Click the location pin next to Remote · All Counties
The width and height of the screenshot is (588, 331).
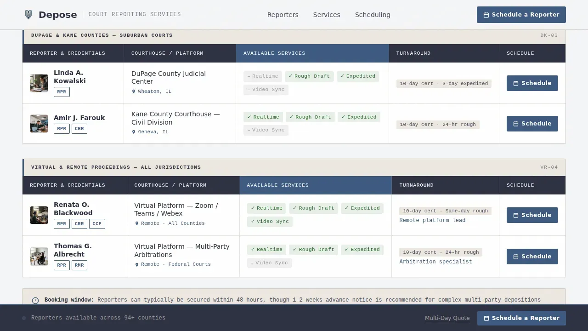point(136,223)
